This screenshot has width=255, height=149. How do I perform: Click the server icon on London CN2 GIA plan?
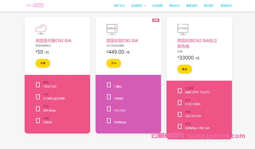coord(111,28)
